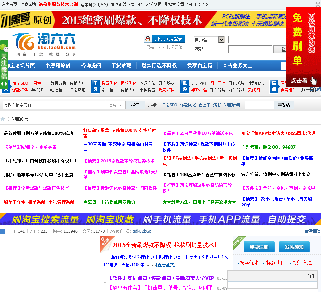The height and width of the screenshot is (292, 321).
Task: Click 数据分析 category link
Action: pos(58,83)
